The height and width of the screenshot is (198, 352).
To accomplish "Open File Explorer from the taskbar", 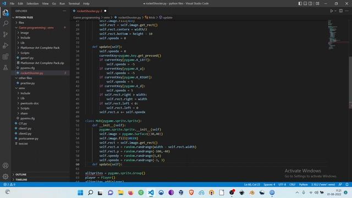I will coord(121,193).
